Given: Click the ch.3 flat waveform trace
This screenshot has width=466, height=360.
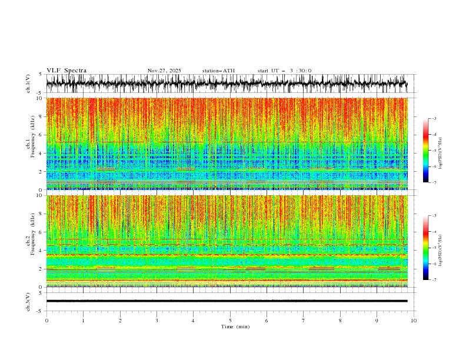Looking at the screenshot, I should click(x=227, y=301).
